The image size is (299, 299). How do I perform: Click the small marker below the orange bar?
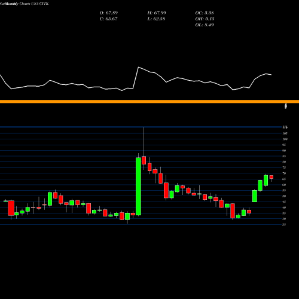point(286,106)
